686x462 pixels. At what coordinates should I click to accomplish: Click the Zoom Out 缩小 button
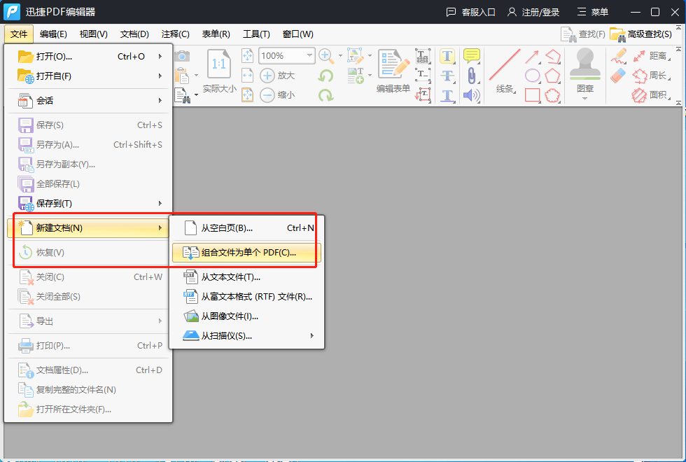click(x=277, y=95)
